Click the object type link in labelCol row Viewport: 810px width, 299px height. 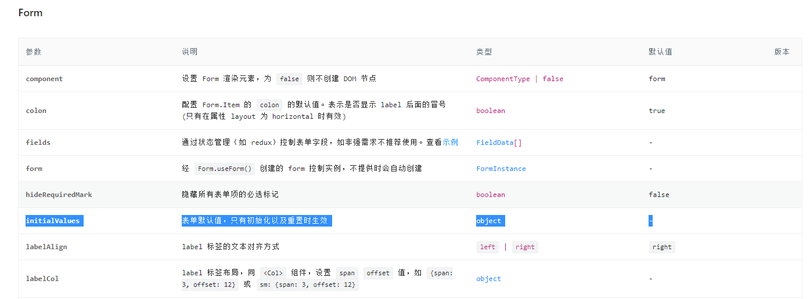pyautogui.click(x=488, y=279)
